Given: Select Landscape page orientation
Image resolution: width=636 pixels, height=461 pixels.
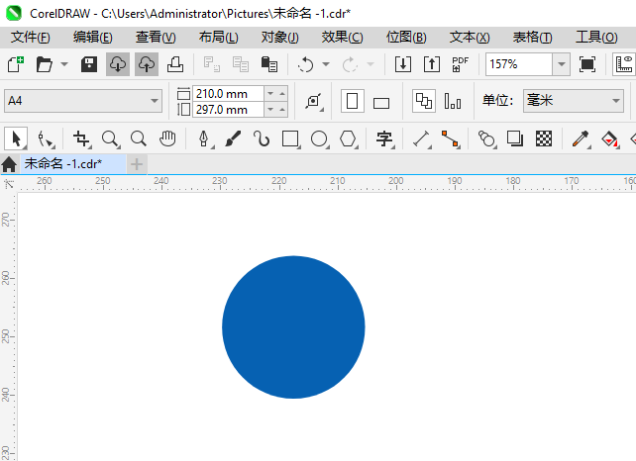Looking at the screenshot, I should click(380, 103).
